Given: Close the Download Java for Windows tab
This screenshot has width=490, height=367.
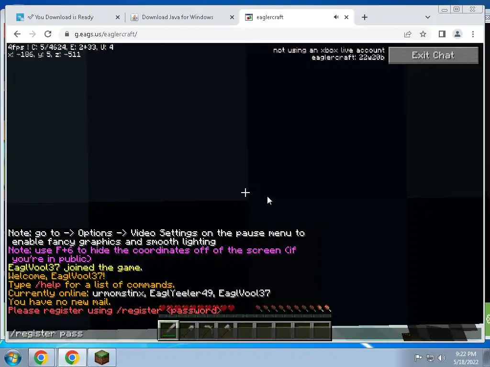Looking at the screenshot, I should [232, 17].
